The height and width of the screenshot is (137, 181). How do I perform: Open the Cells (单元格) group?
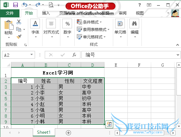coord(120,28)
